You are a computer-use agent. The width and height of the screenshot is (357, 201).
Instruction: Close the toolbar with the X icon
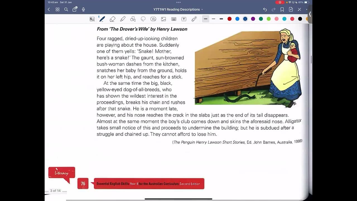pos(300,9)
